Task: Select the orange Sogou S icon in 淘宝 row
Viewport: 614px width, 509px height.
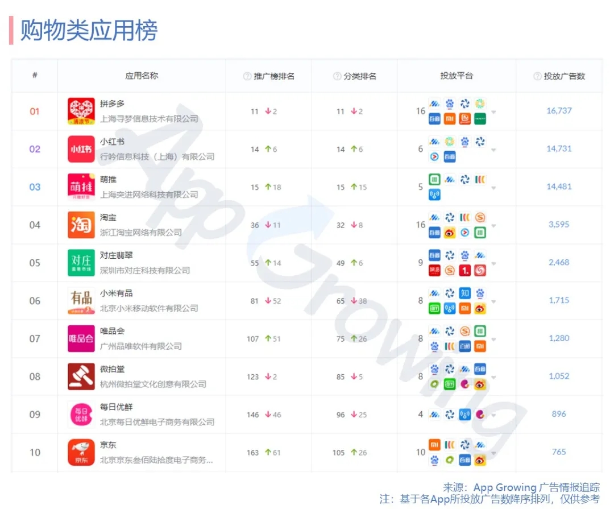Action: point(480,217)
